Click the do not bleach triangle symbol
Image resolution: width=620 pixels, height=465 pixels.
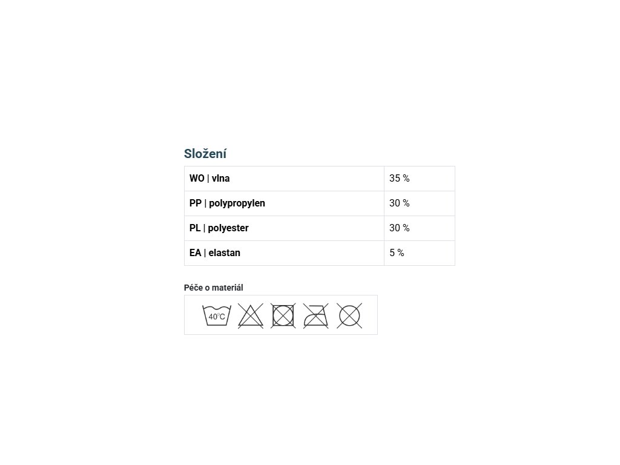coord(250,316)
